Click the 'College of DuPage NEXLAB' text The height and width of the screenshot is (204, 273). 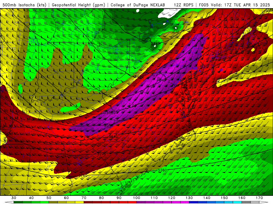tap(138, 5)
